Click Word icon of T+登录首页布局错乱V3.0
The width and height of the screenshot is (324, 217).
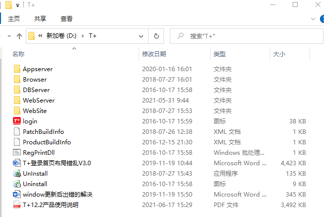pos(17,163)
